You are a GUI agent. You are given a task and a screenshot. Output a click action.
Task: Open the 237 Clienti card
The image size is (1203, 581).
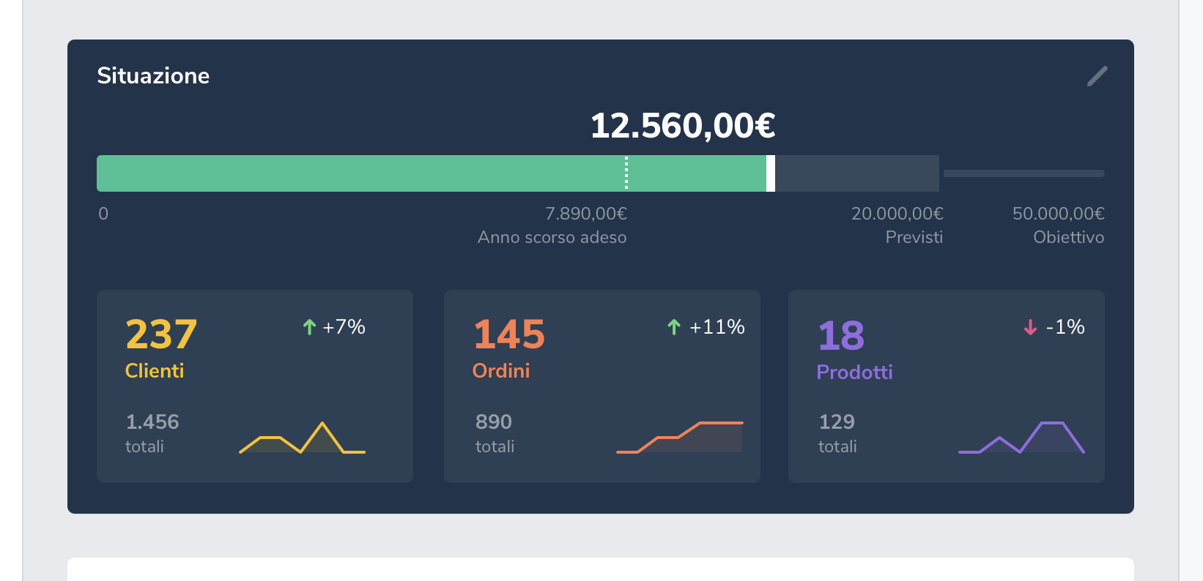pyautogui.click(x=254, y=386)
